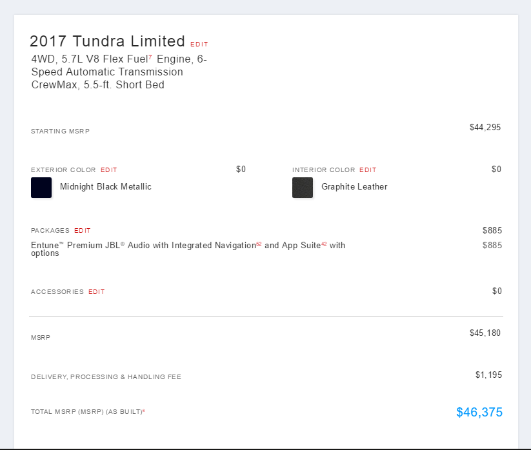This screenshot has height=450, width=531.
Task: Edit the exterior color selection
Action: (108, 170)
